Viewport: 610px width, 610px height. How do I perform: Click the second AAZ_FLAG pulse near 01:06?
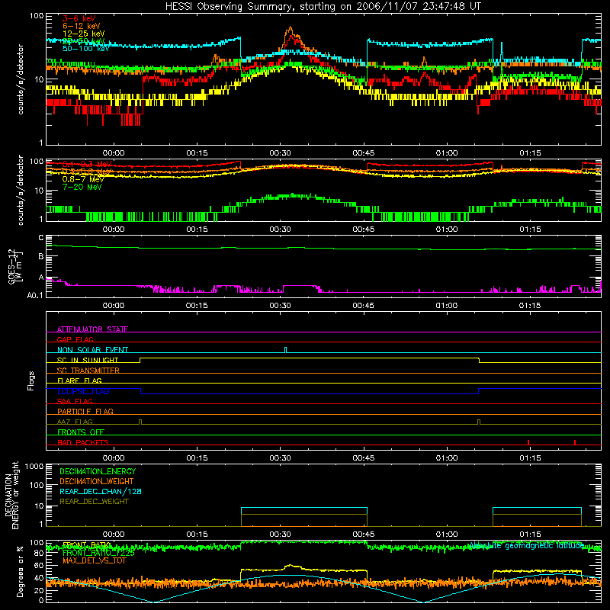click(x=479, y=422)
